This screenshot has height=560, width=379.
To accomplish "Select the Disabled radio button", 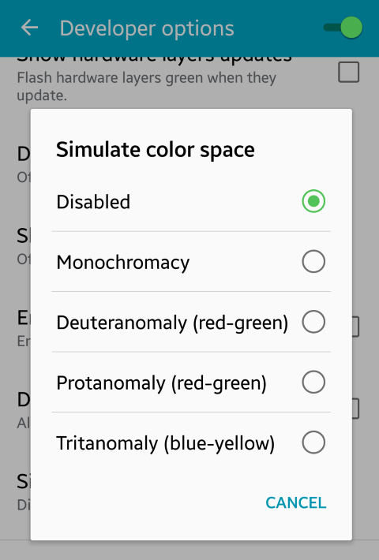I will point(313,201).
